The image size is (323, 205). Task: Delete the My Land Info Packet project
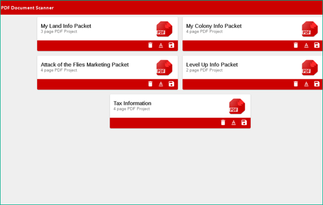coord(150,45)
